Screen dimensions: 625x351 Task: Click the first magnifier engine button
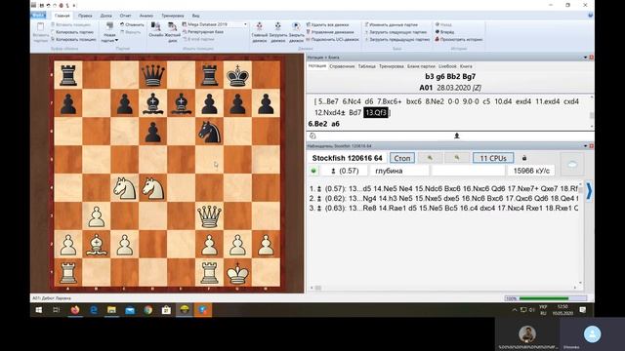click(430, 158)
